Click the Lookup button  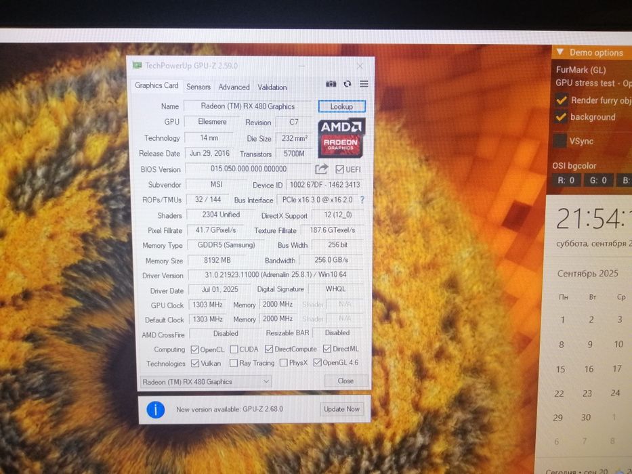coord(342,106)
